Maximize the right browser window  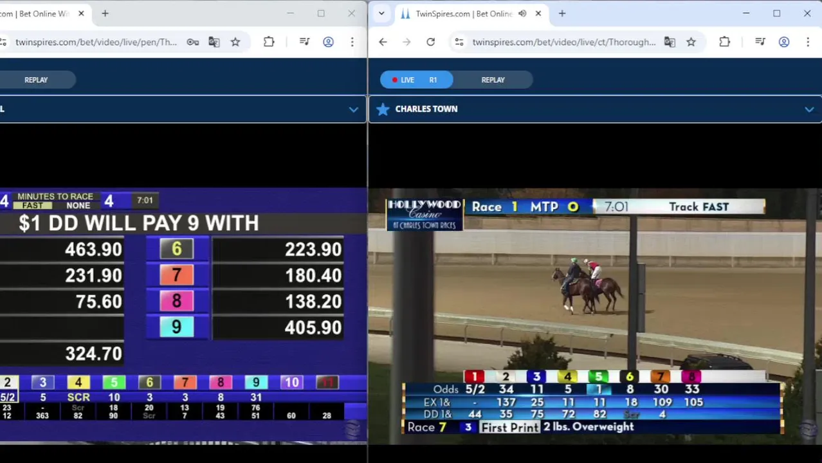click(x=777, y=14)
